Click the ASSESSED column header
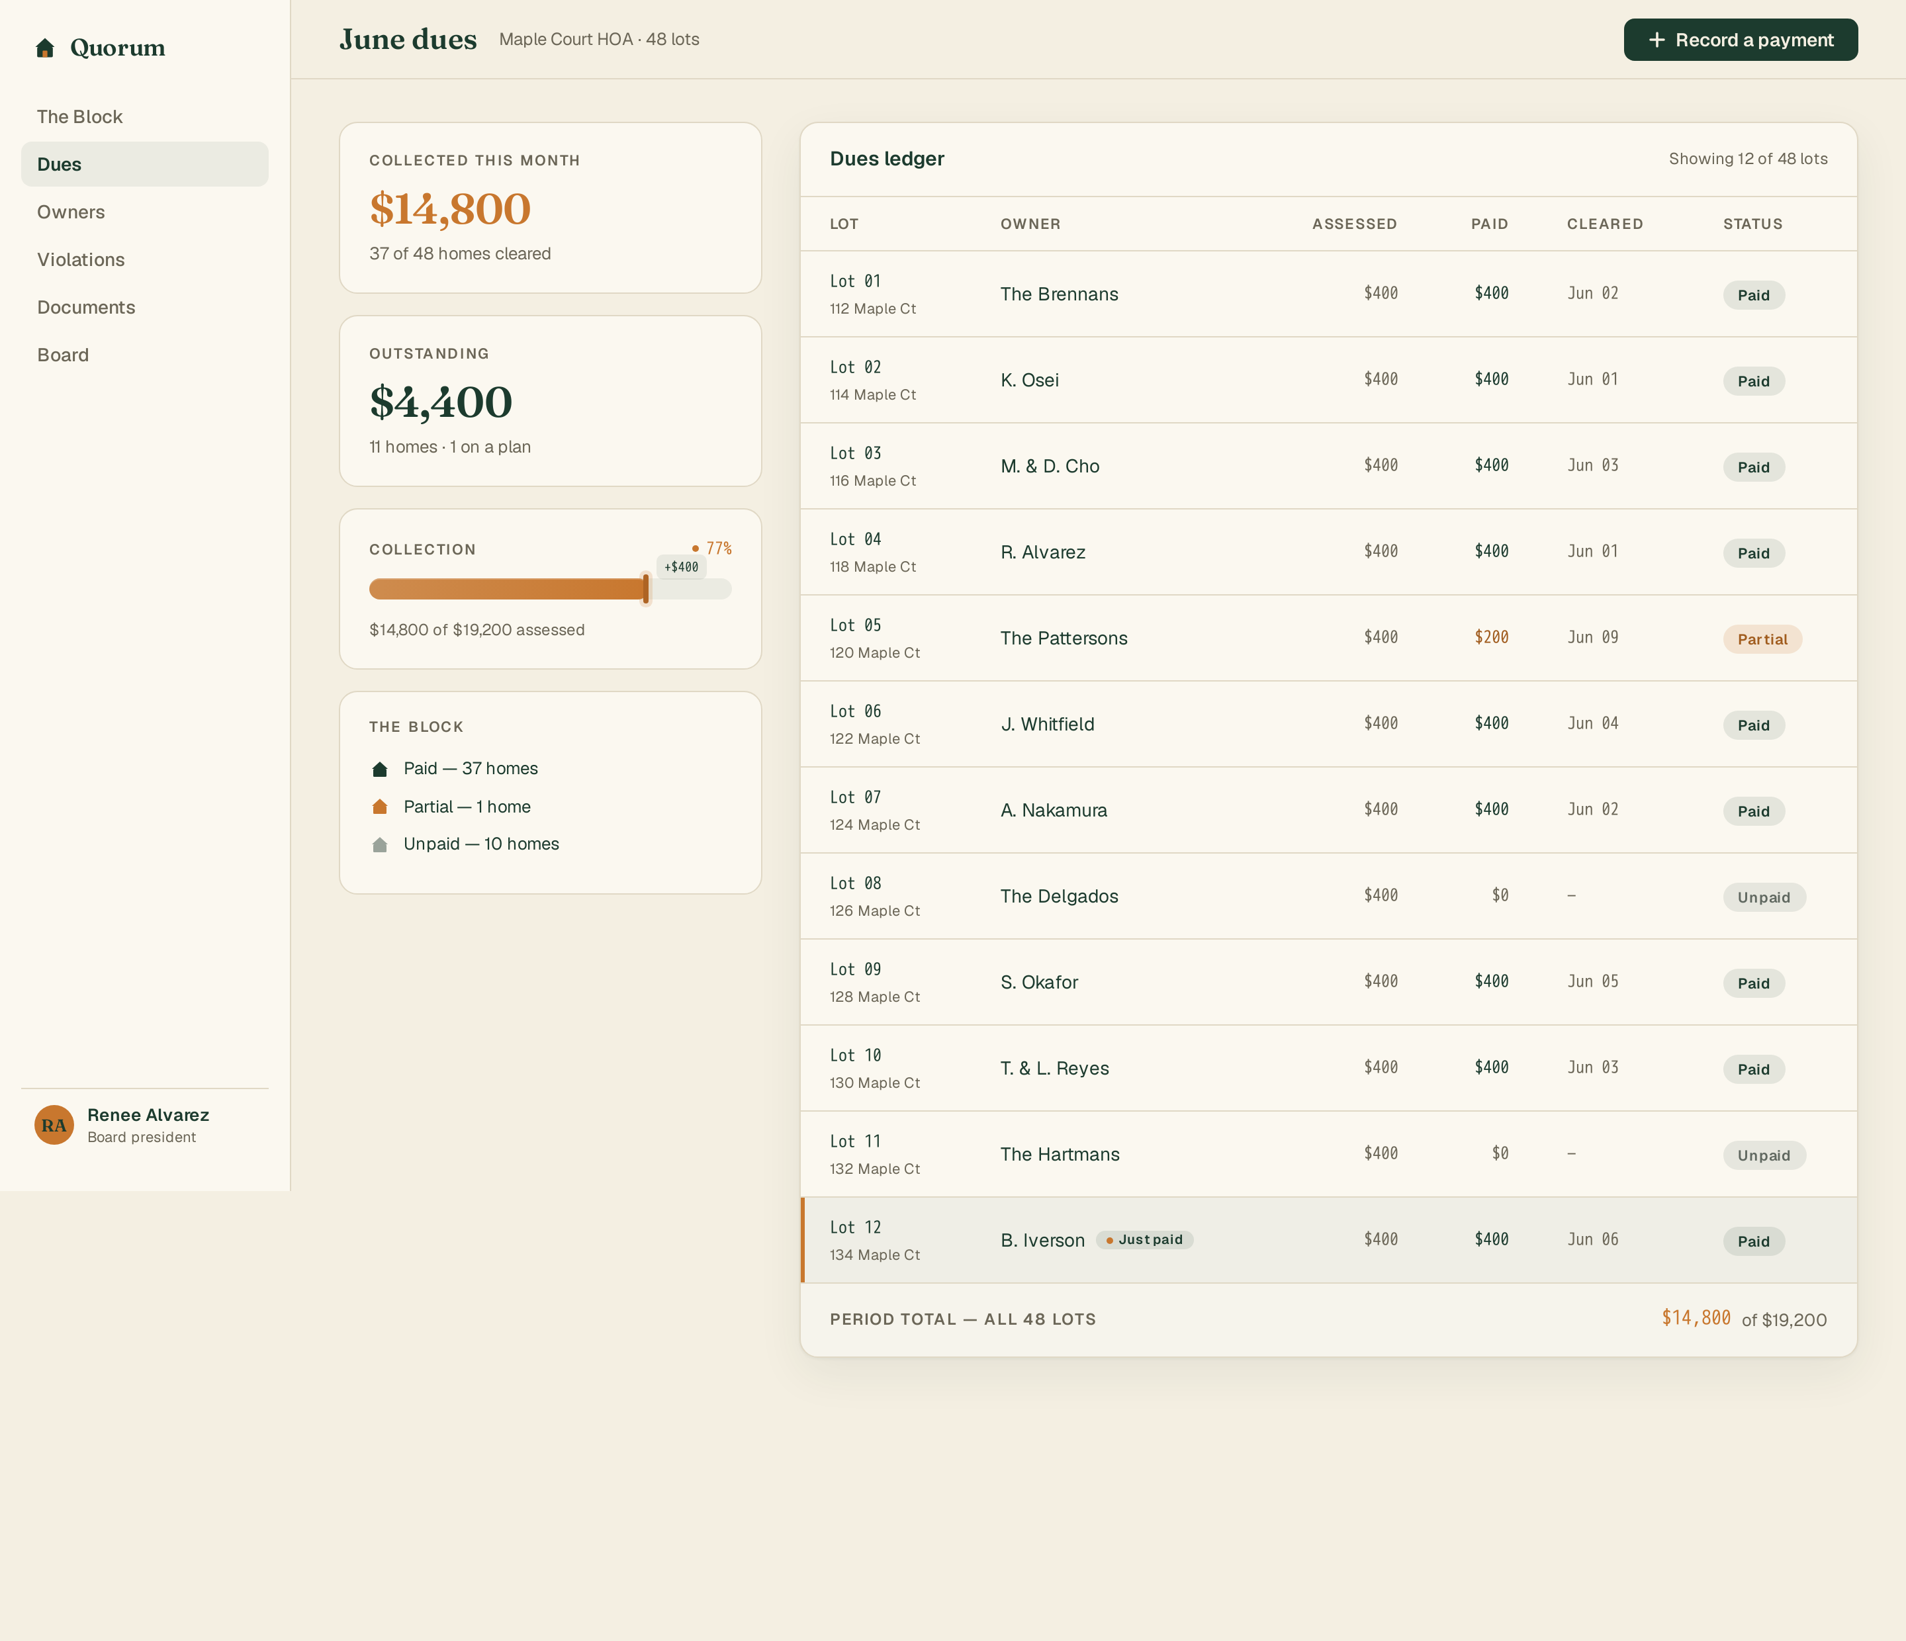The image size is (1906, 1641). click(x=1354, y=224)
